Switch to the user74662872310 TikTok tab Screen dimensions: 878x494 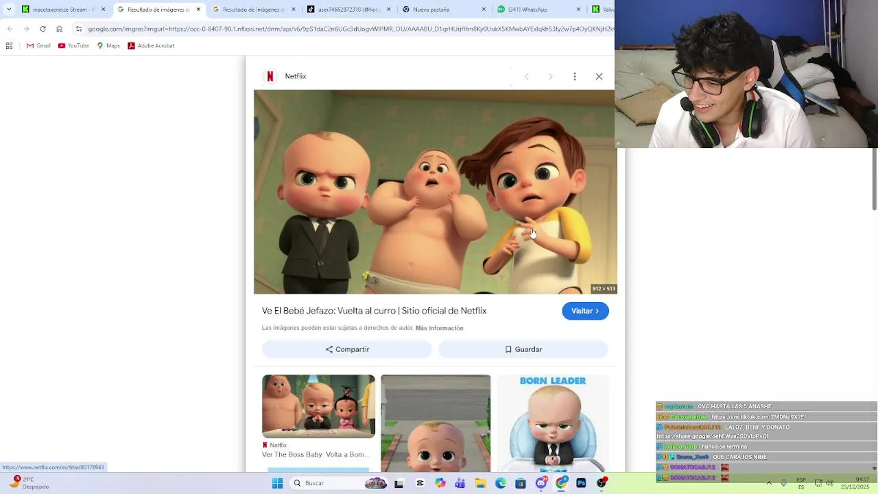click(x=348, y=10)
